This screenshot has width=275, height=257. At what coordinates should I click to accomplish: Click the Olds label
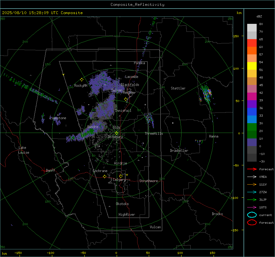pos(116,127)
